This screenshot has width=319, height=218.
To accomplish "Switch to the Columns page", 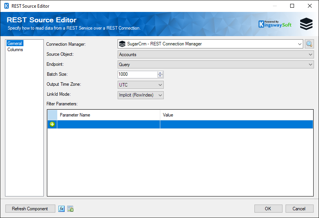I will click(x=15, y=50).
